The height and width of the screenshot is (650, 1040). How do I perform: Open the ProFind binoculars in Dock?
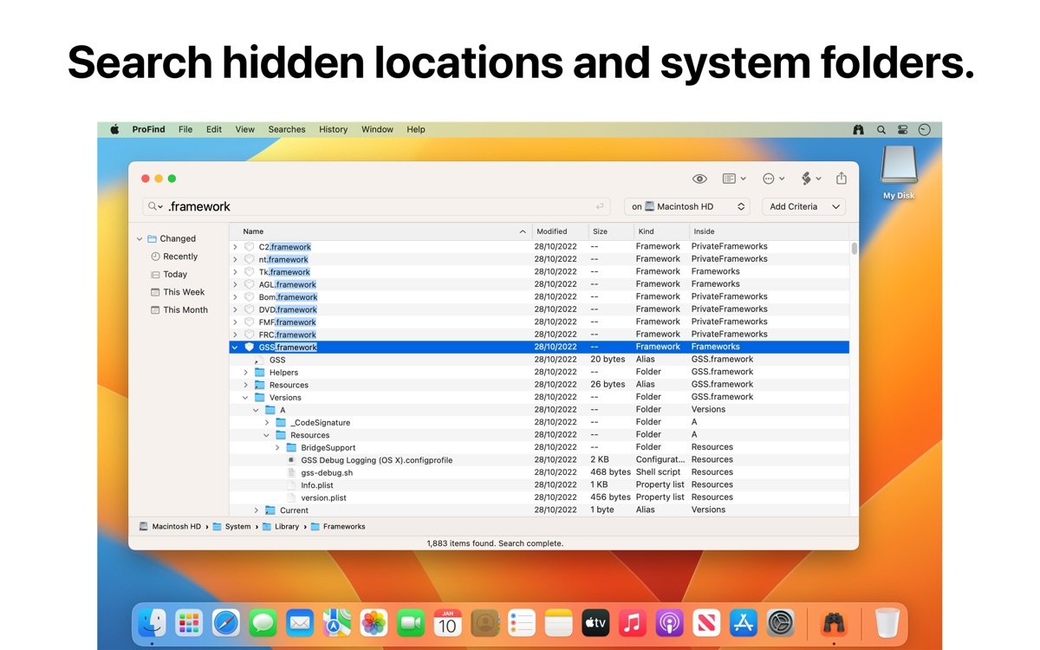pos(834,622)
